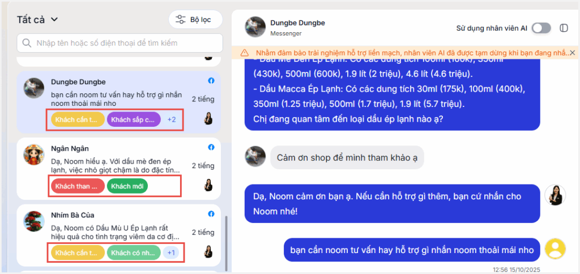
Task: Click the purple 'Khách sắp c...' tag
Action: point(134,119)
